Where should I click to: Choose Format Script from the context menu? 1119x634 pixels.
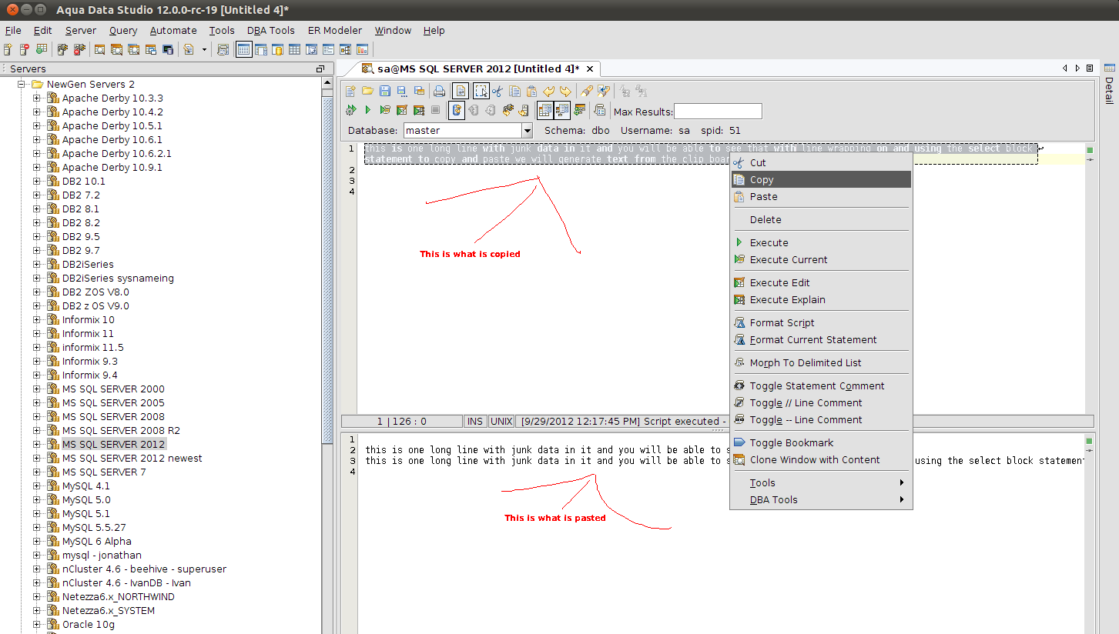821,322
